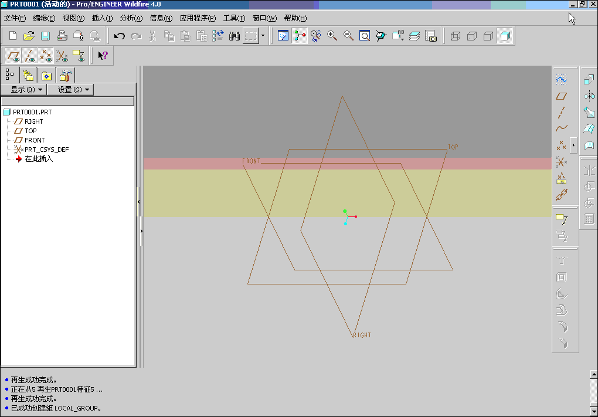The height and width of the screenshot is (417, 598).
Task: Select the Datum Curve tool
Action: [x=561, y=128]
